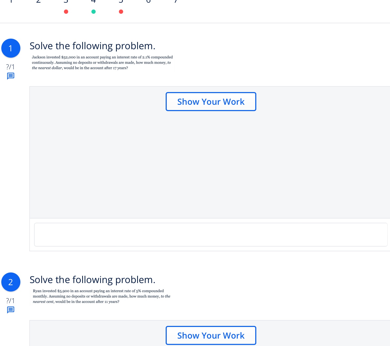
Task: Jump to question 7 in top navigation
Action: click(x=176, y=1)
